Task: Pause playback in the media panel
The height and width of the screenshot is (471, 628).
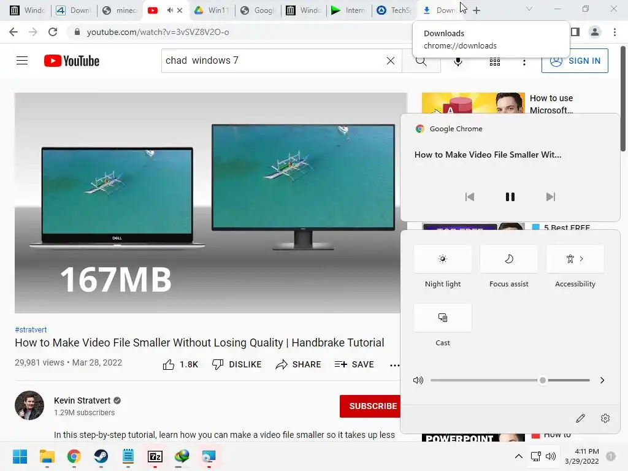Action: tap(510, 197)
